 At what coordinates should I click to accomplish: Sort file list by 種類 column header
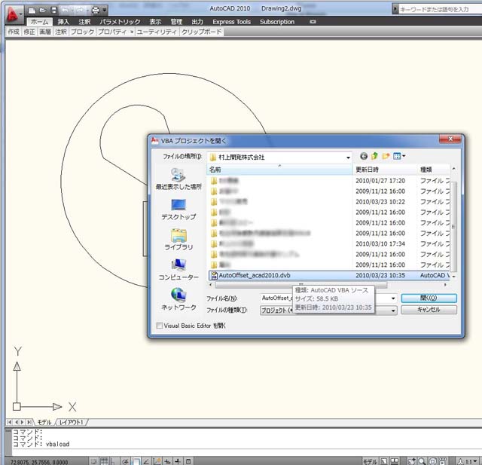434,170
